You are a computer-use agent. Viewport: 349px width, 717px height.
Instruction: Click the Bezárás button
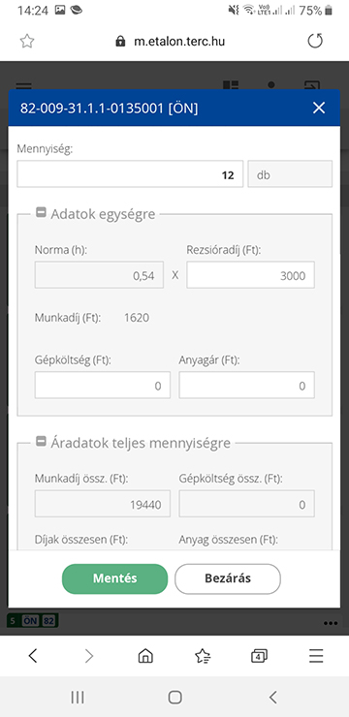(227, 578)
